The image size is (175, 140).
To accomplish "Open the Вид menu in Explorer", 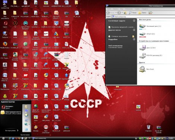I will 121,9.
